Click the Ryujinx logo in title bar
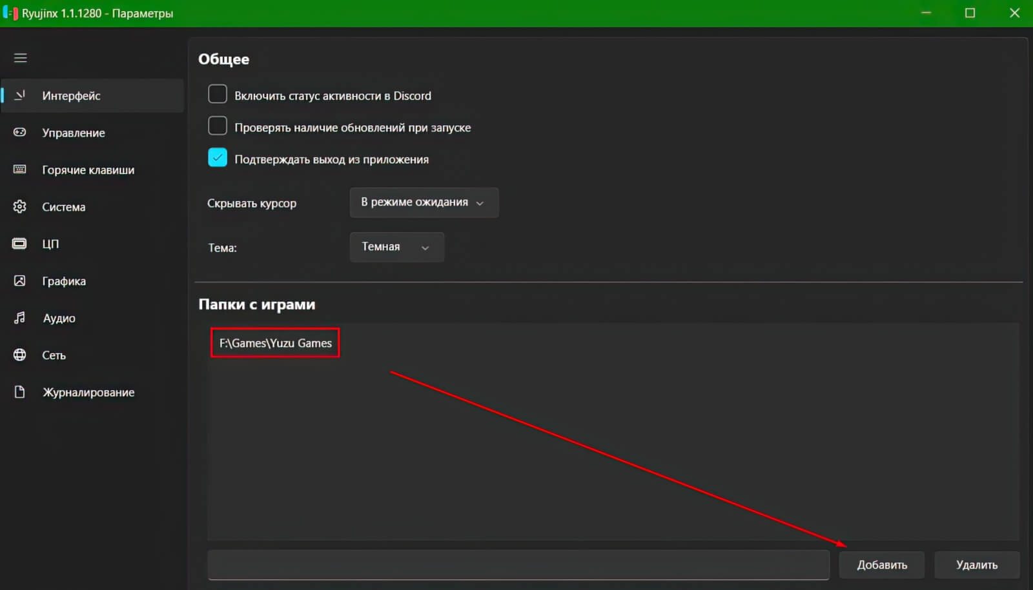Image resolution: width=1033 pixels, height=590 pixels. [10, 13]
